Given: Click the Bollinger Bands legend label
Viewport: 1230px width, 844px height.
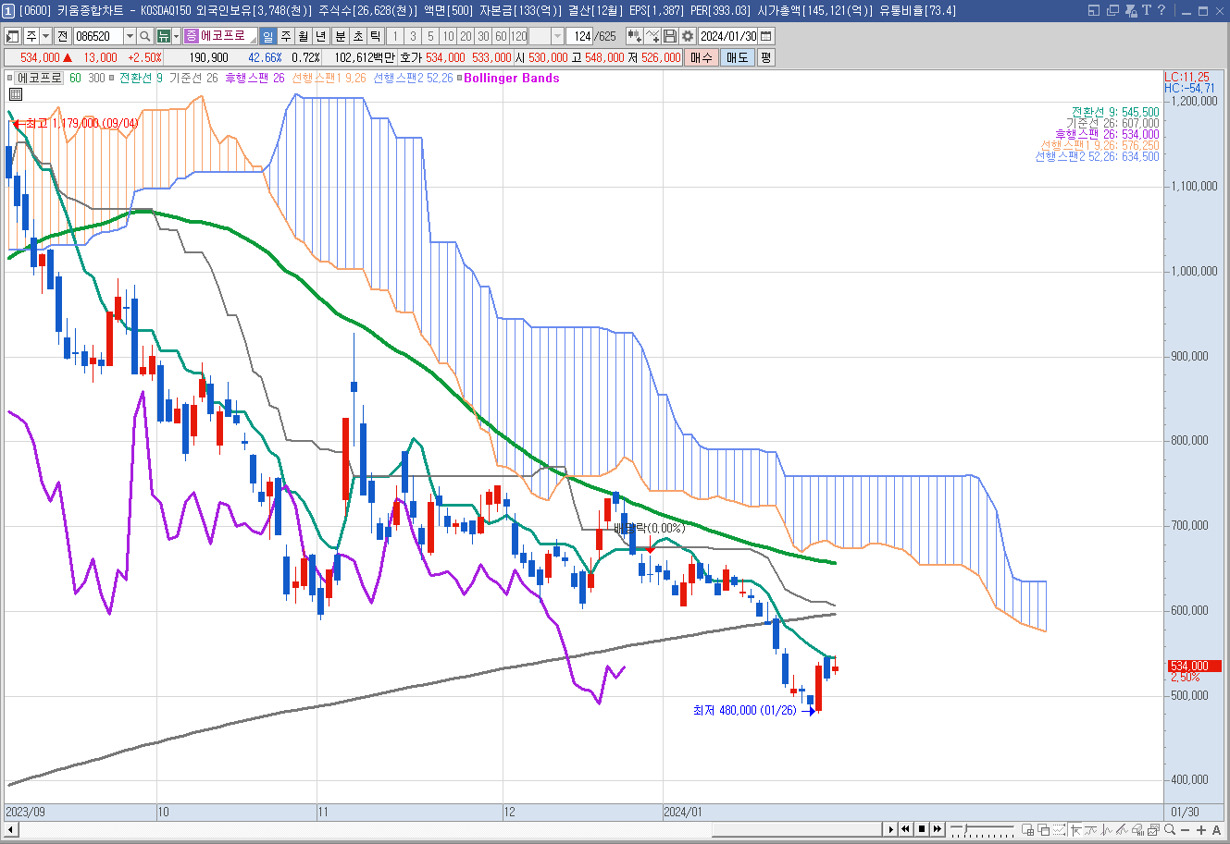Looking at the screenshot, I should [511, 79].
